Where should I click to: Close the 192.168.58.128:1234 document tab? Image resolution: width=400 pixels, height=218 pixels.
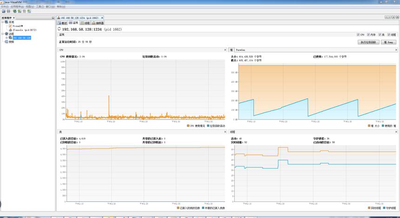pos(102,18)
